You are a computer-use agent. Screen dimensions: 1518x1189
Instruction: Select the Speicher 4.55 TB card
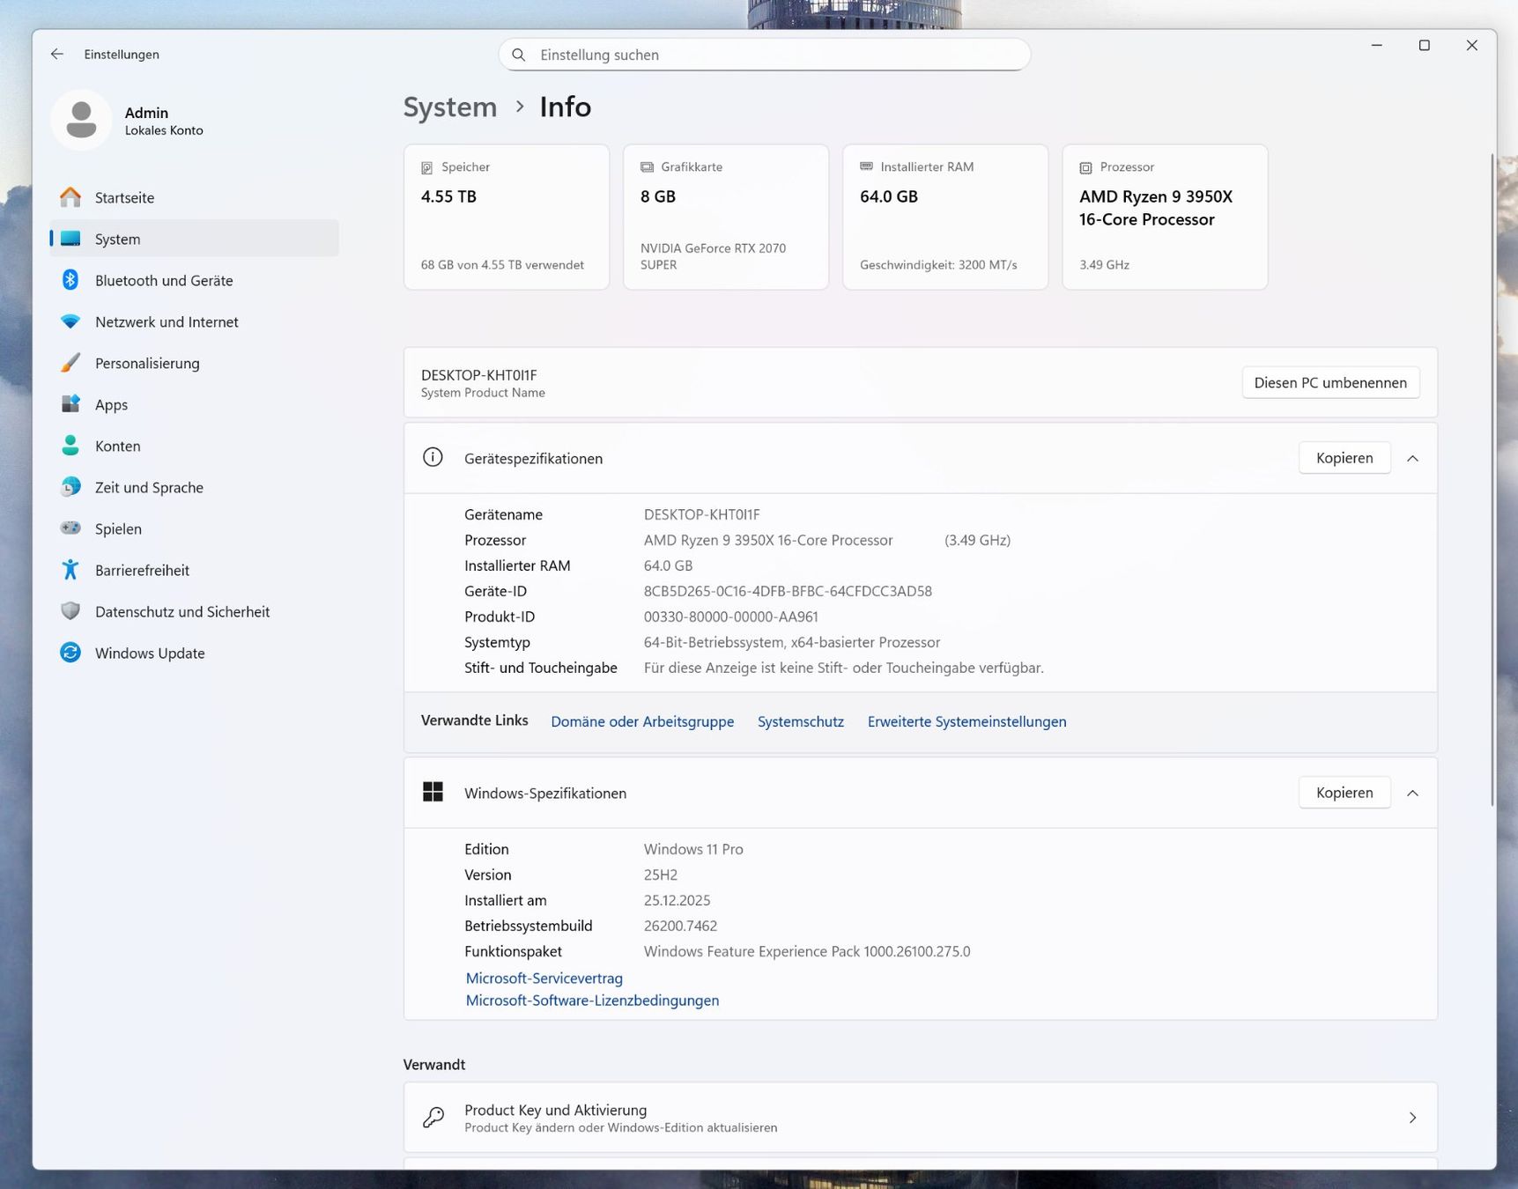pos(507,217)
